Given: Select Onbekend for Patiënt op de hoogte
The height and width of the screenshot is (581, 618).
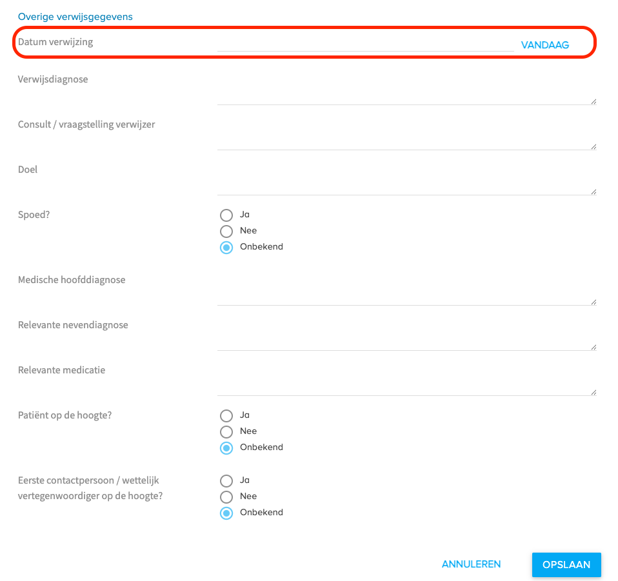Looking at the screenshot, I should (226, 448).
